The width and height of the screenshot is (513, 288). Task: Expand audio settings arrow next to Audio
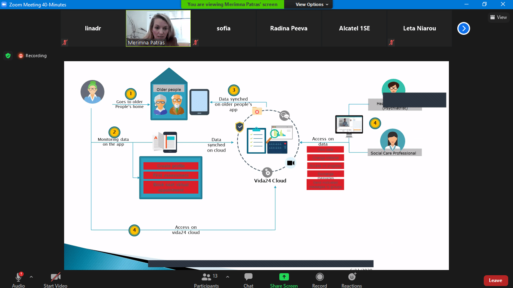[x=31, y=277]
